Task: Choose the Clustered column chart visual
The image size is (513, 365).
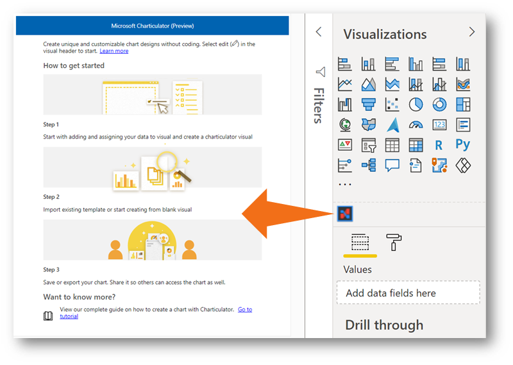Action: (x=416, y=64)
